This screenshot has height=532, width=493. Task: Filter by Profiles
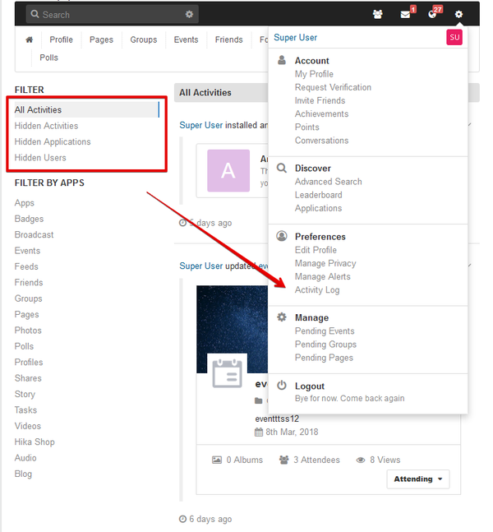point(29,363)
